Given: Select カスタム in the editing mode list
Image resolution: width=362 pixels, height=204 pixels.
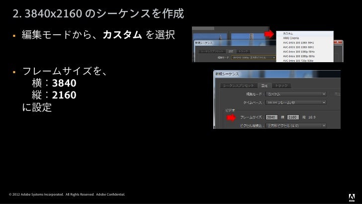Looking at the screenshot, I should 305,33.
